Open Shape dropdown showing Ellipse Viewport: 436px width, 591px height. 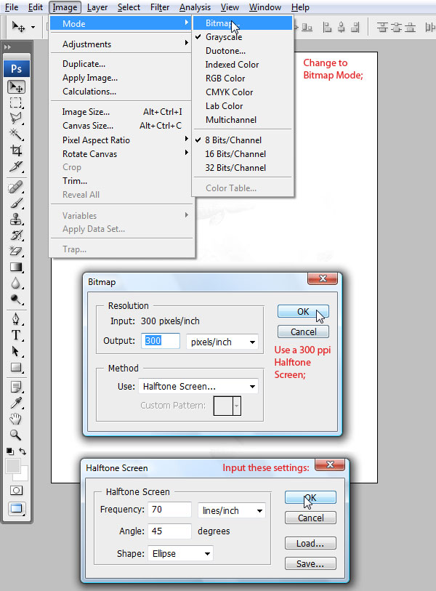(x=180, y=553)
